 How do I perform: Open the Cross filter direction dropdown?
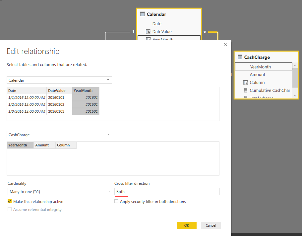(167, 191)
